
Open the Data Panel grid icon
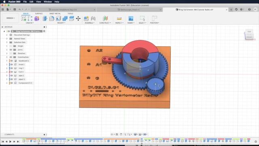[3, 9]
